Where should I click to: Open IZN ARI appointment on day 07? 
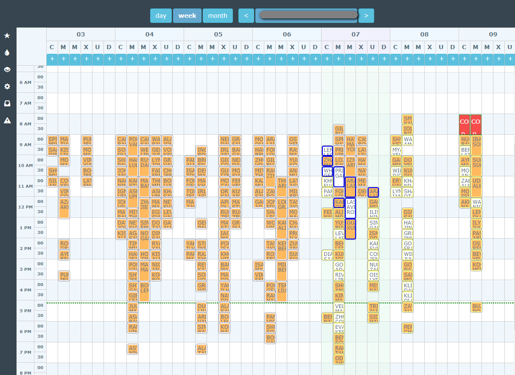350,167
